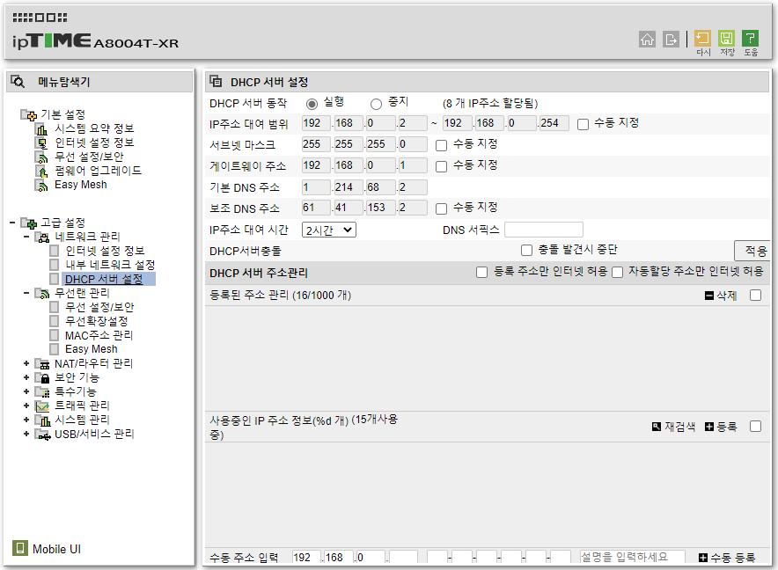Screen dimensions: 778x570
Task: Click the 적용 apply button
Action: (755, 251)
